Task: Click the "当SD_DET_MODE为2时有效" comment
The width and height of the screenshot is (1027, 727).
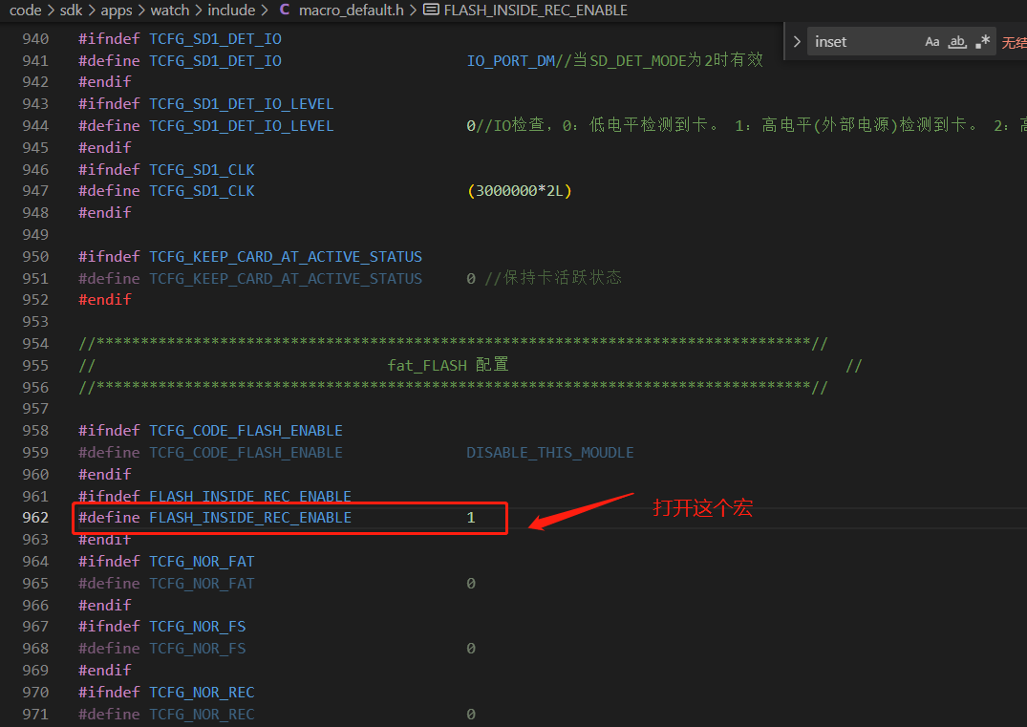Action: pos(668,60)
